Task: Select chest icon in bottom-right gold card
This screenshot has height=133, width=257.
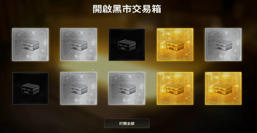Action: (223, 89)
